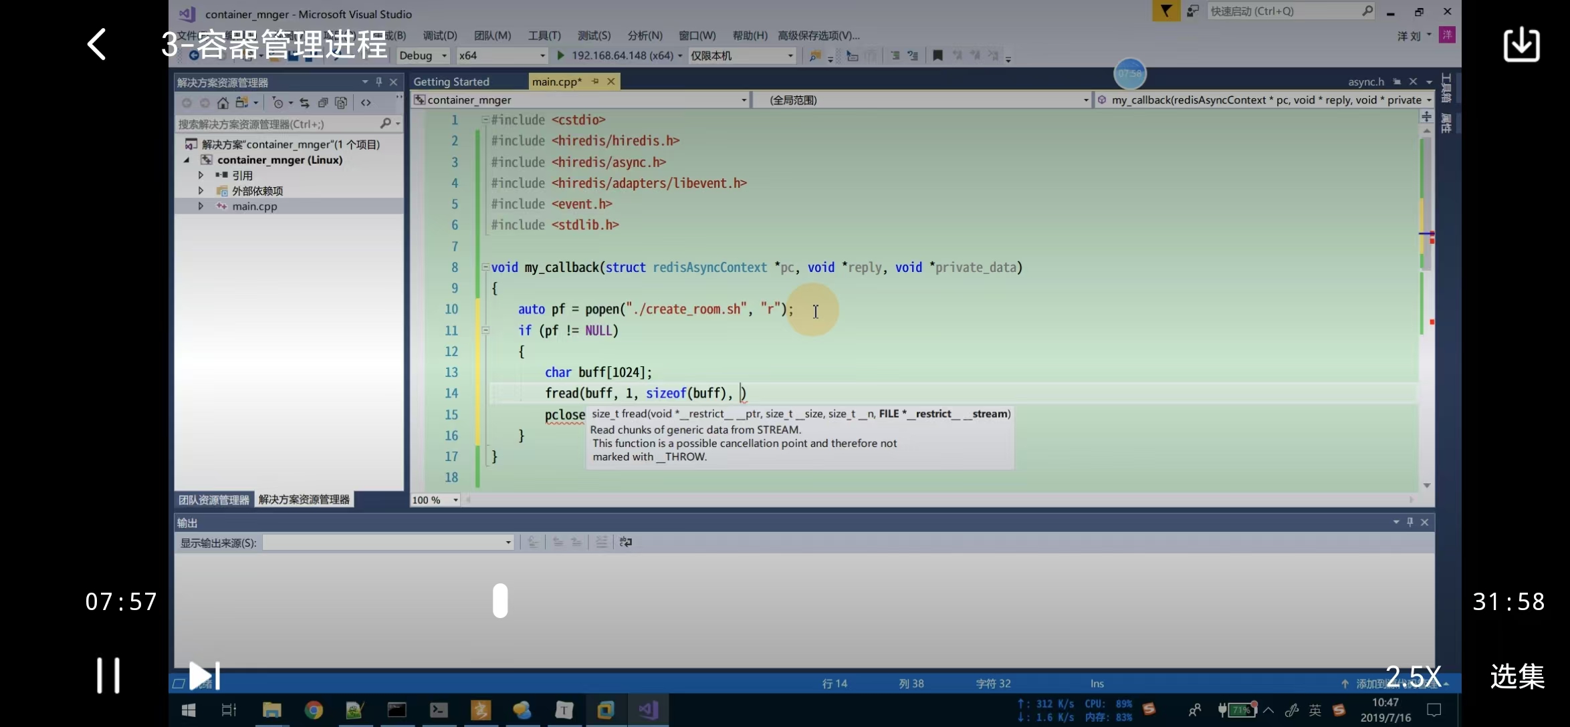Open the editor document list dropdown arrow
Screen dimensions: 1570x727
(x=1430, y=82)
